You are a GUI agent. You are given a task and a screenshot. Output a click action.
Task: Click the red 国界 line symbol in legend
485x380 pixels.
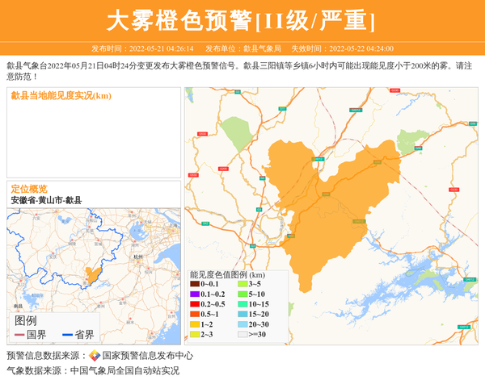(19, 335)
